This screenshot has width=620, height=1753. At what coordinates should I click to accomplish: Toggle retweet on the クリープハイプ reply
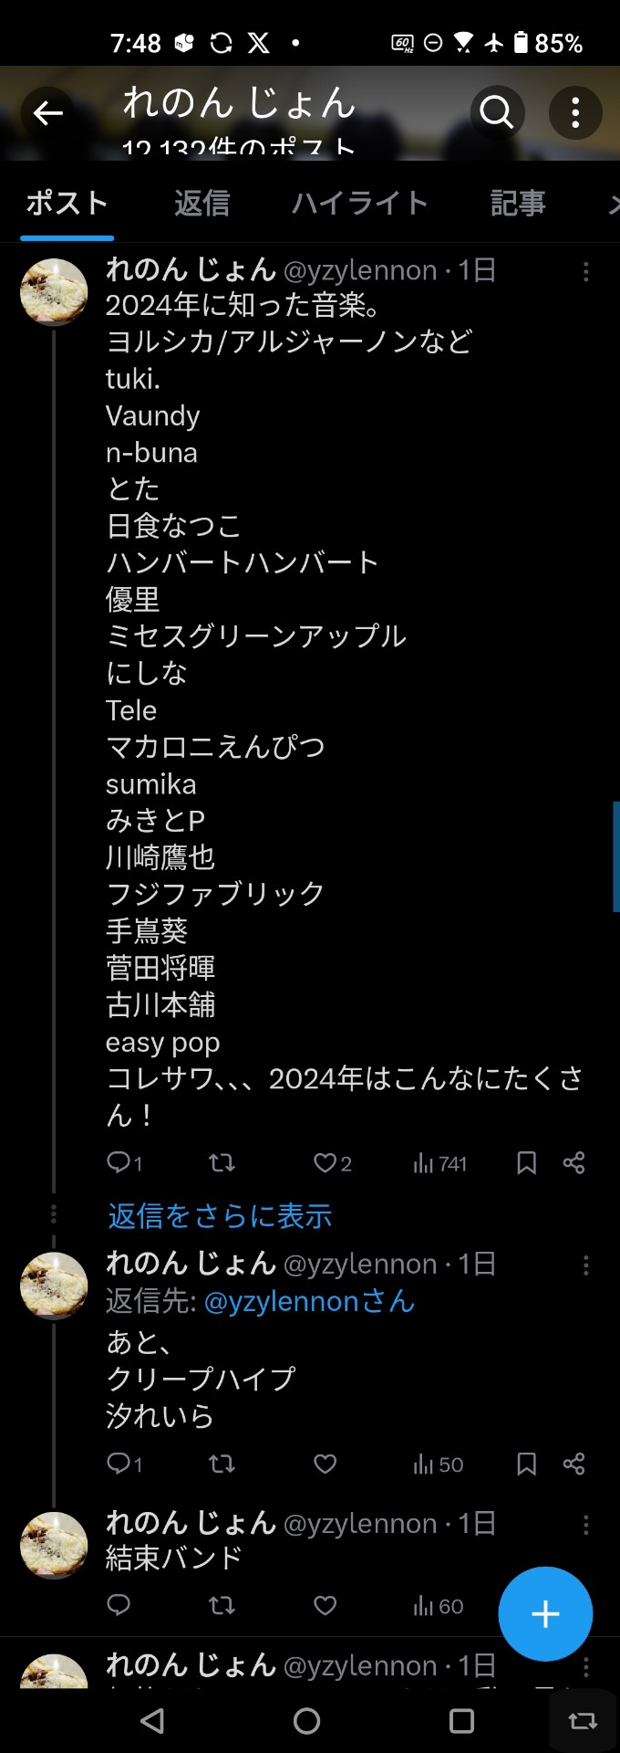coord(222,1464)
